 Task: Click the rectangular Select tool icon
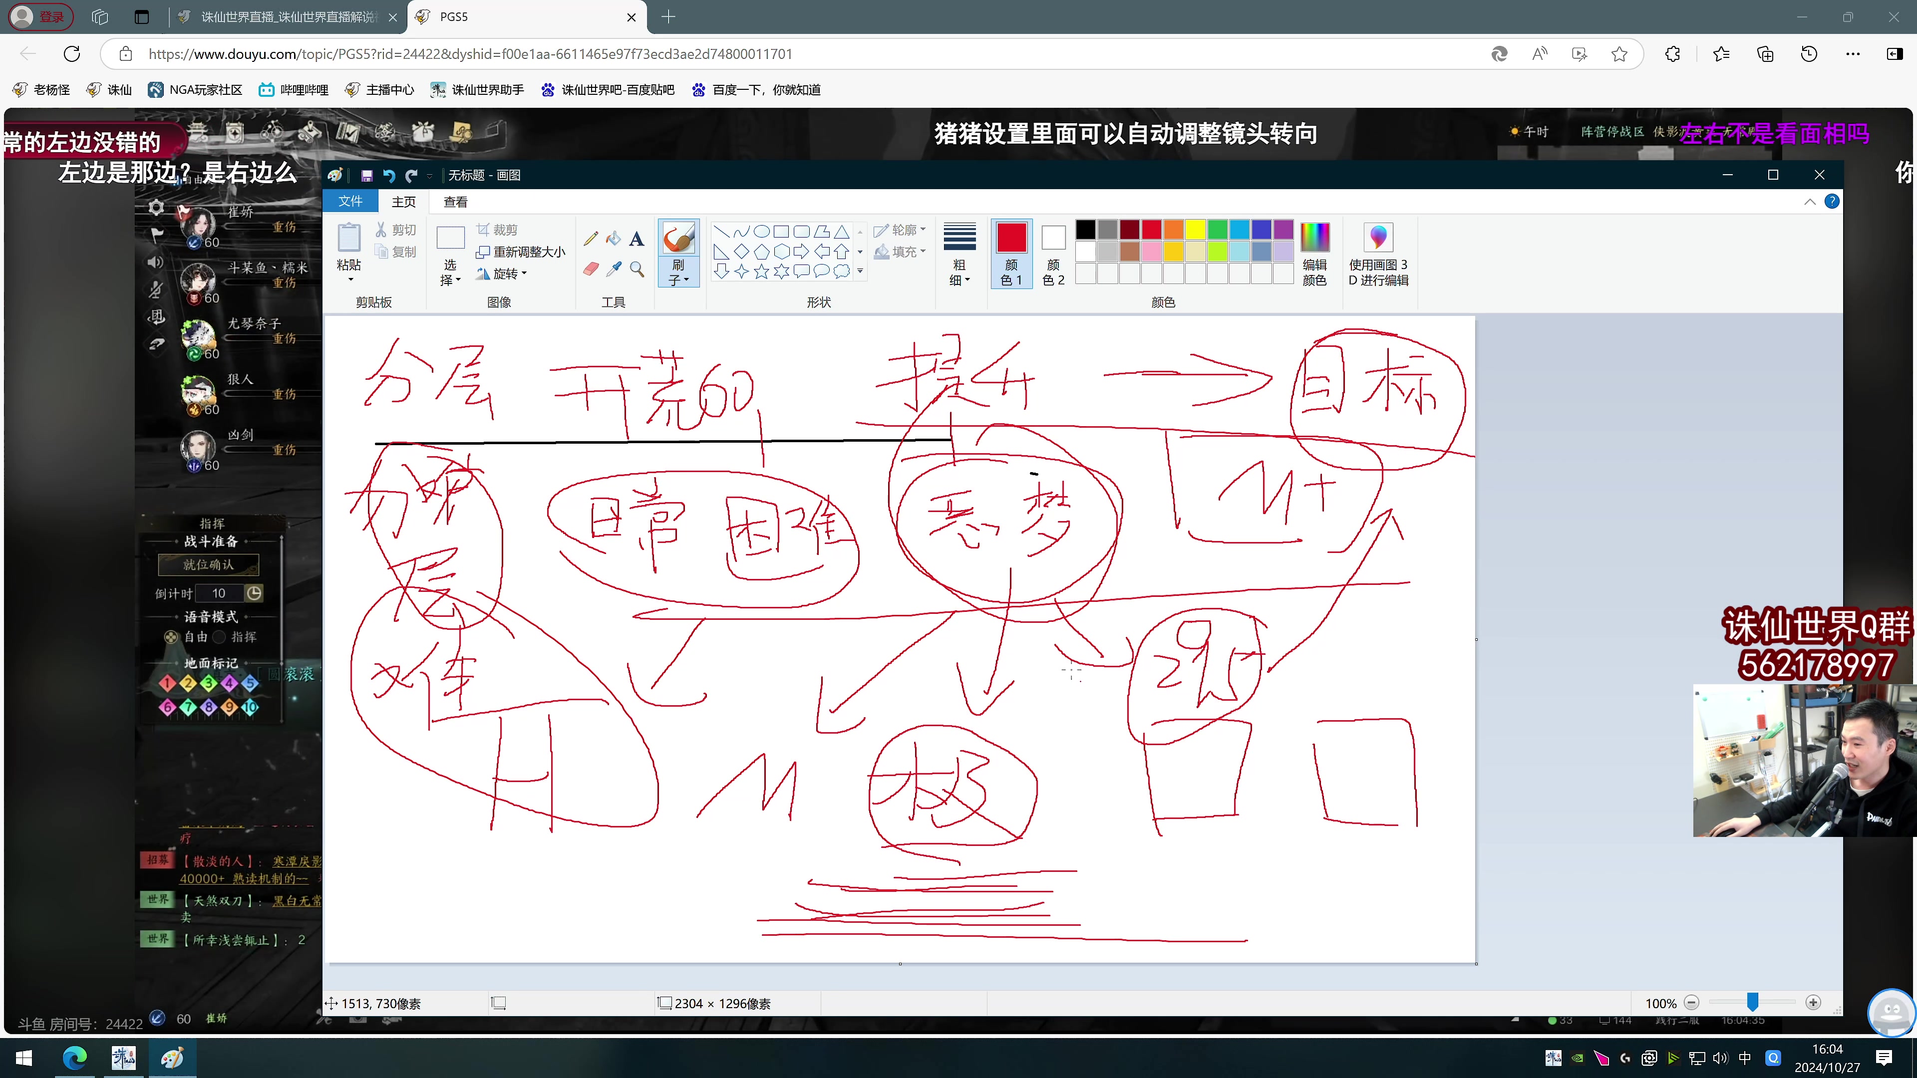coord(450,238)
